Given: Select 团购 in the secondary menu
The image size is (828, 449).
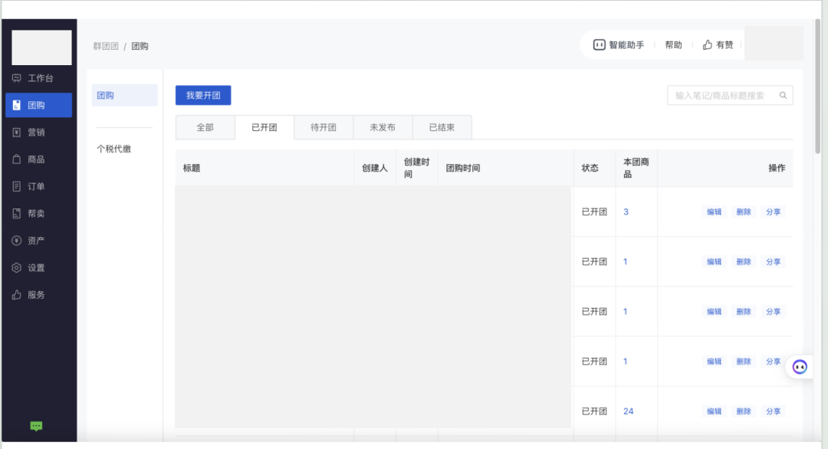Looking at the screenshot, I should tap(125, 96).
